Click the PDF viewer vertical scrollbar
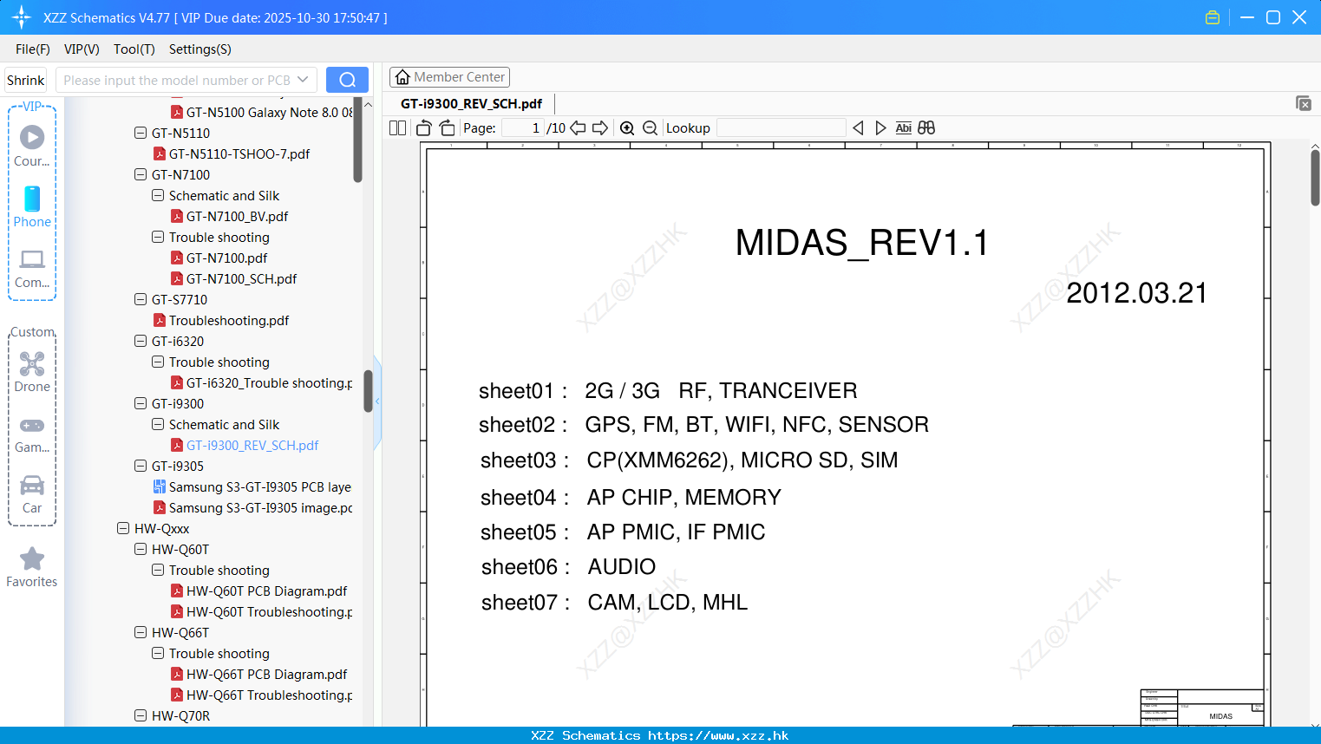 click(x=1315, y=178)
